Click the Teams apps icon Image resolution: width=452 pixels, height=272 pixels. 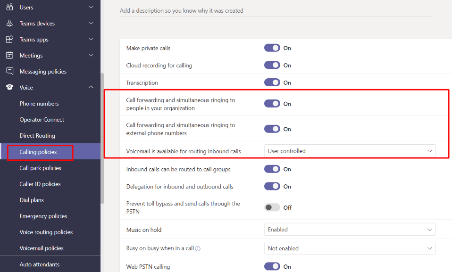(9, 39)
